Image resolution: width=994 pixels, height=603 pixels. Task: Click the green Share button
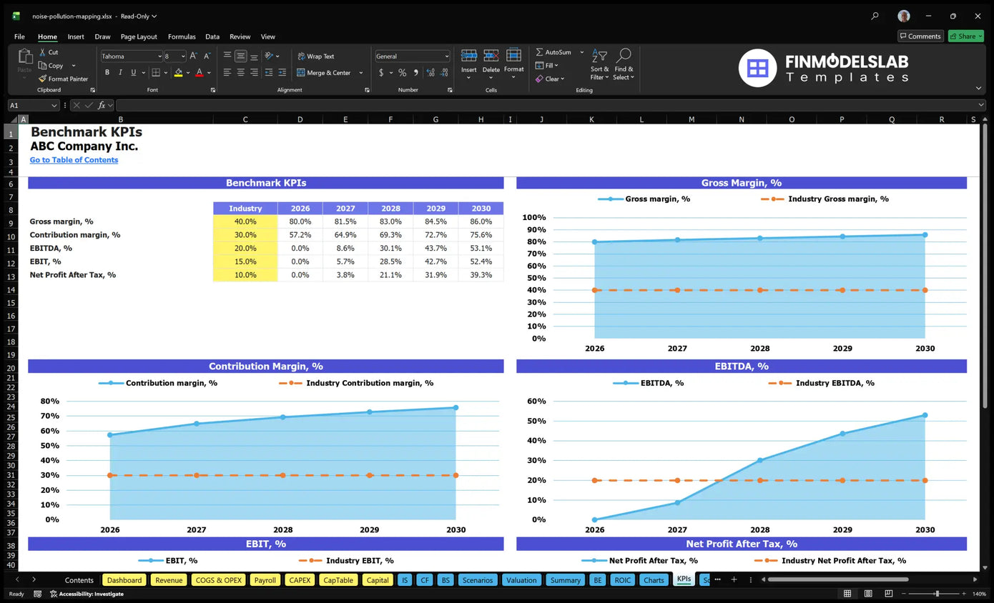point(965,36)
